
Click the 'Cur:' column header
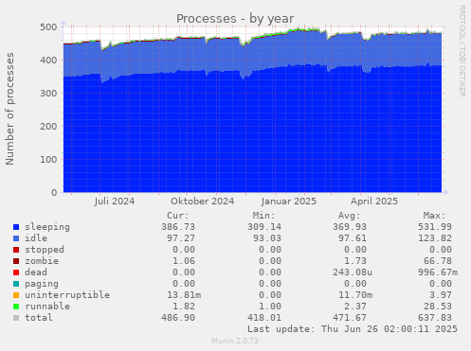click(x=178, y=216)
